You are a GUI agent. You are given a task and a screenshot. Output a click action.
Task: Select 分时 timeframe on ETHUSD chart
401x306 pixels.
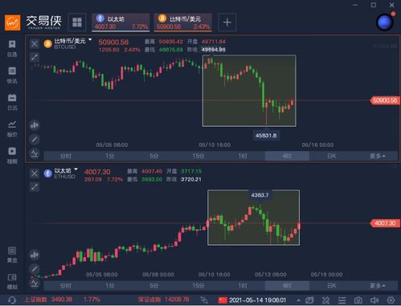pos(66,286)
